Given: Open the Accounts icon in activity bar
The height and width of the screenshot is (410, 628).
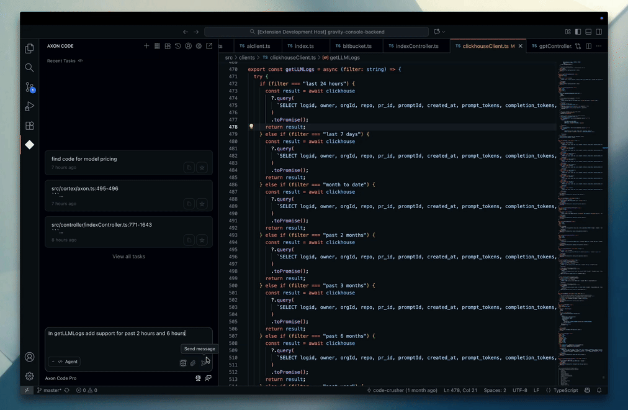Looking at the screenshot, I should tap(29, 357).
